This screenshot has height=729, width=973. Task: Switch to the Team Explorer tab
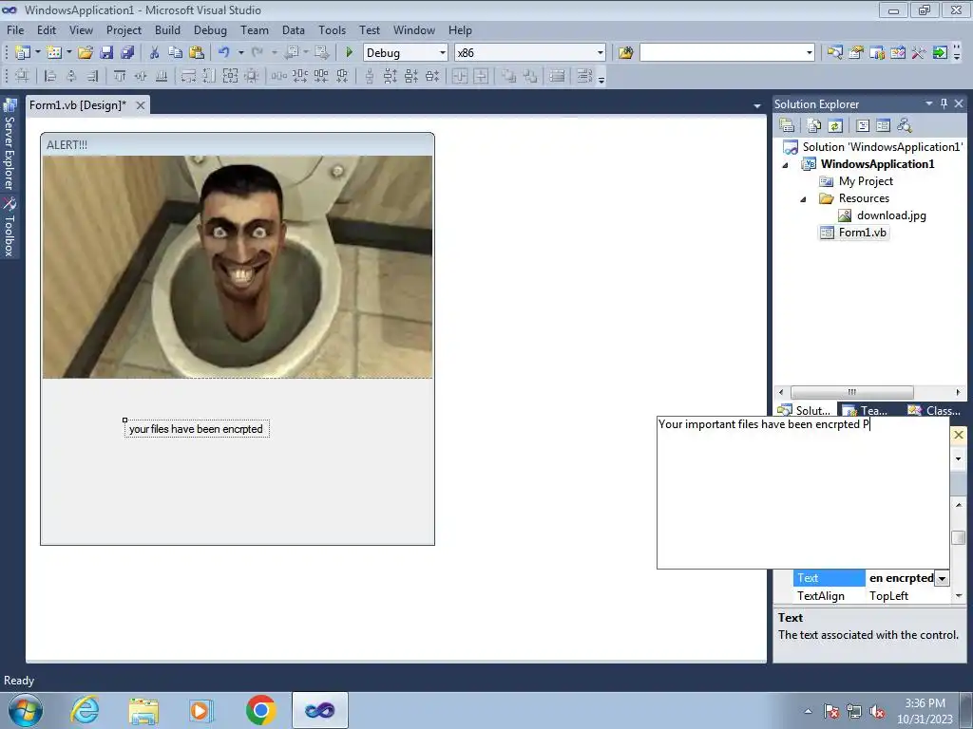[x=867, y=410]
